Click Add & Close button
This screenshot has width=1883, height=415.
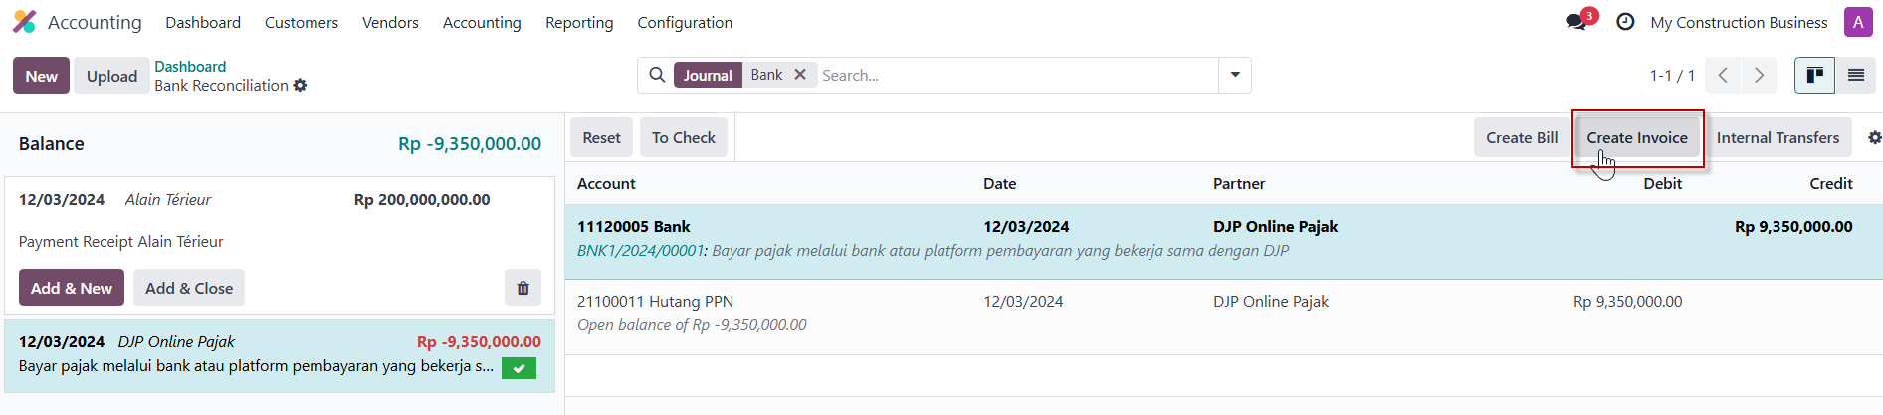189,288
